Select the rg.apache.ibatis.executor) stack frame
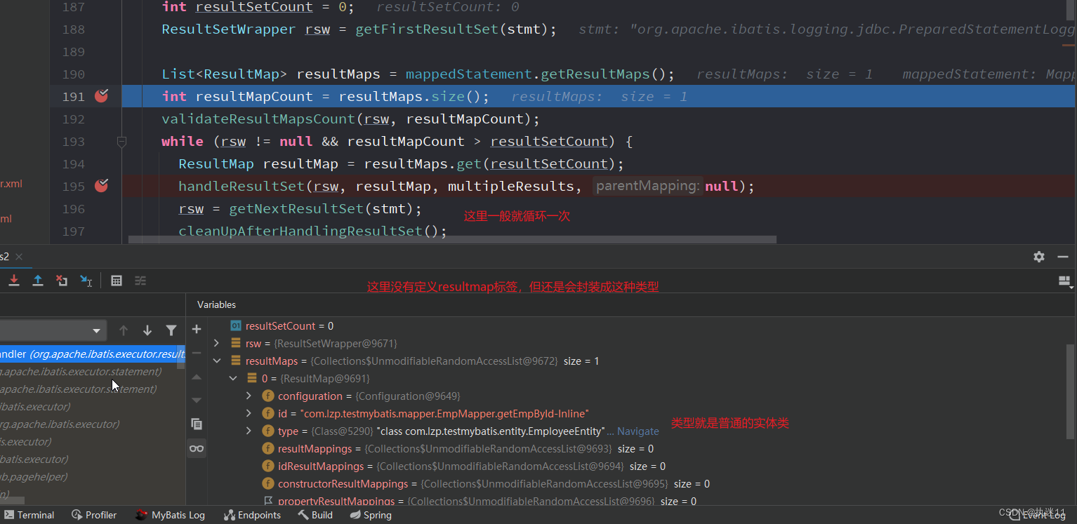This screenshot has height=524, width=1077. coord(93,424)
